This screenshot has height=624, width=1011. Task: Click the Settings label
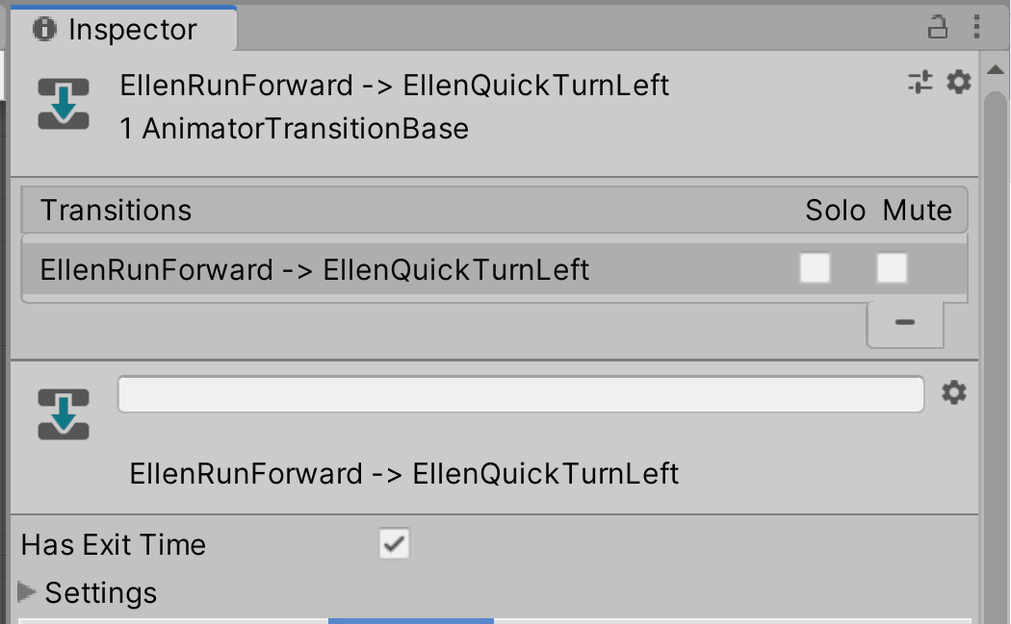pos(101,592)
